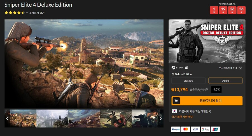Show previous screenshots with left arrow
This screenshot has height=136, width=252.
tap(7, 118)
